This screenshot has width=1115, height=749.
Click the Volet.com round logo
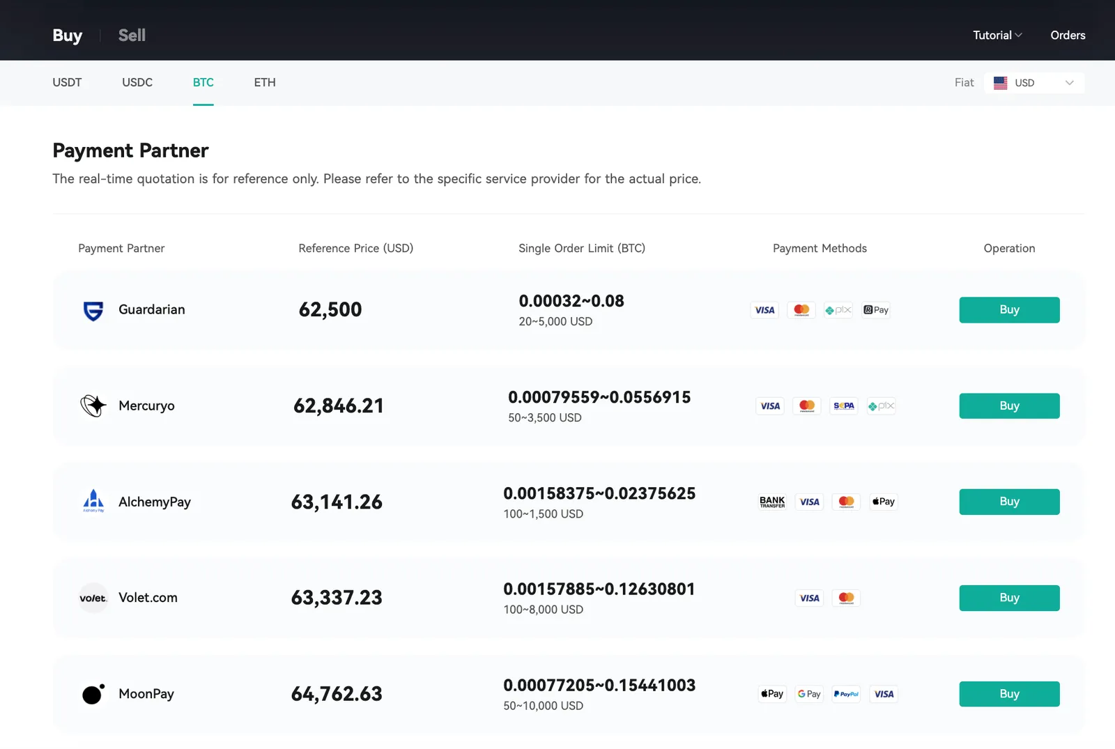point(93,598)
